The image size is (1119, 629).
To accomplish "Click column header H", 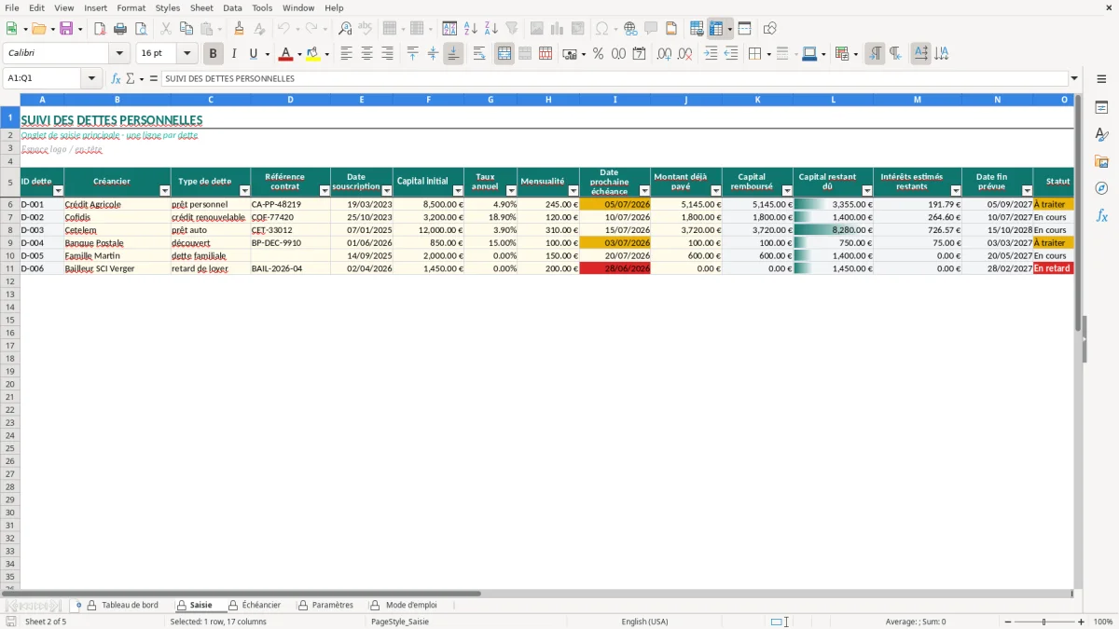I will [x=548, y=100].
